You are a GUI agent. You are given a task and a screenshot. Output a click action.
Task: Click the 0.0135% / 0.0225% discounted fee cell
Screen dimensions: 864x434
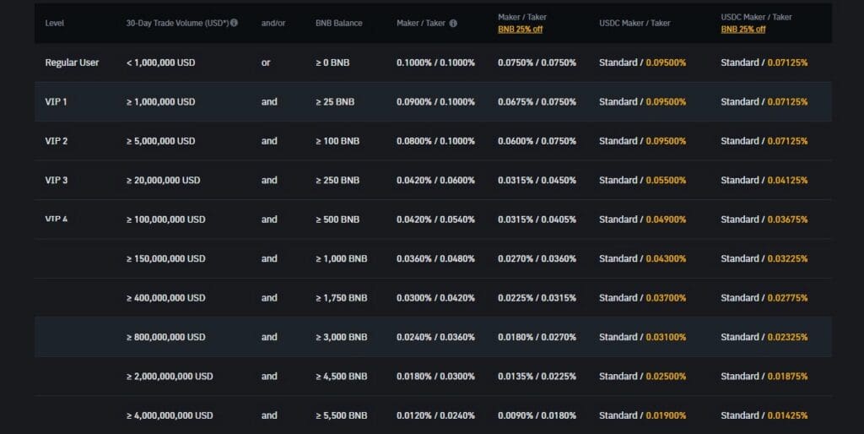(x=537, y=376)
